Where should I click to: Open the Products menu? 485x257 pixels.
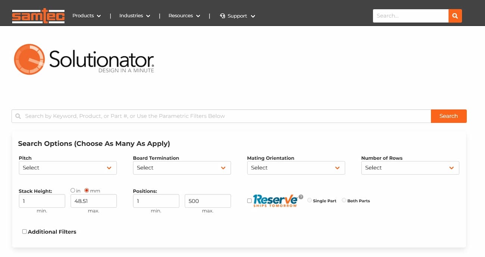pos(87,16)
